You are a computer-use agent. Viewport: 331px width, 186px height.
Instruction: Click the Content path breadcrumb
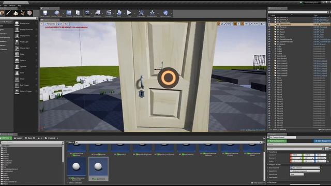pyautogui.click(x=52, y=138)
